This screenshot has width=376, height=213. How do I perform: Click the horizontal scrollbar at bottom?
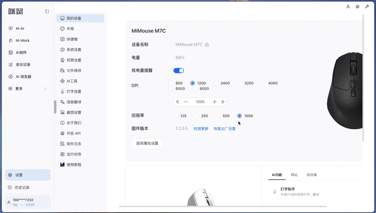coord(223,206)
